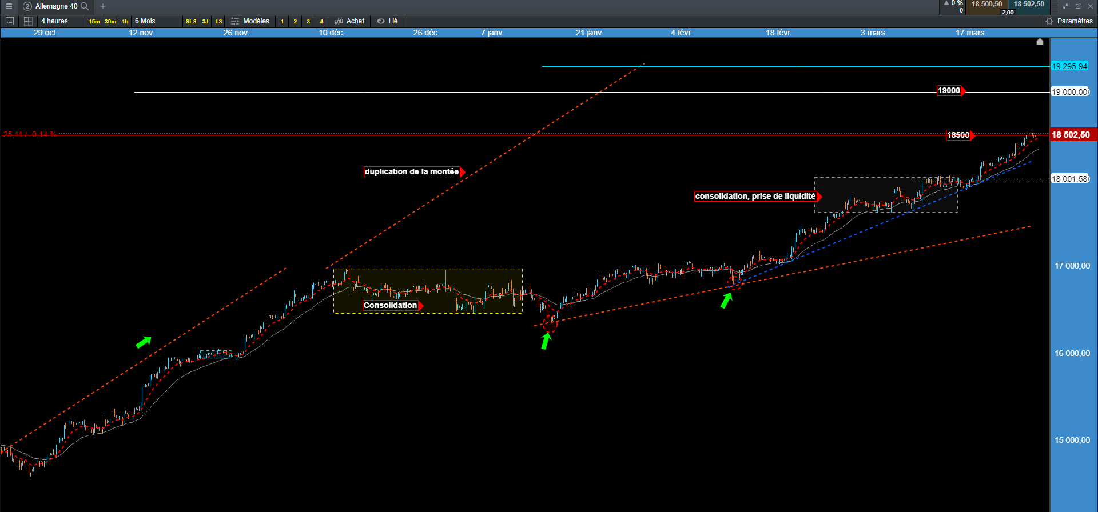Open the hamburger main menu
Viewport: 1098px width, 512px height.
pos(9,6)
